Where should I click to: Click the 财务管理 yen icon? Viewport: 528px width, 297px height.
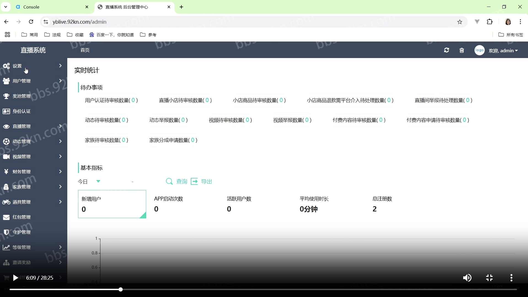tap(6, 172)
